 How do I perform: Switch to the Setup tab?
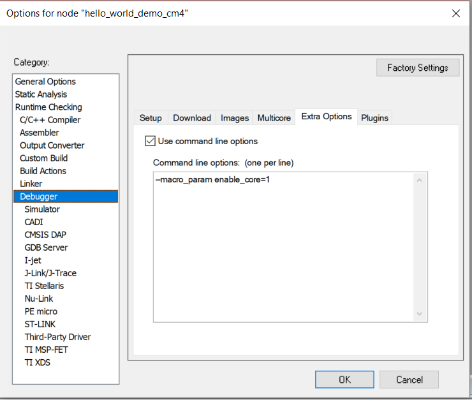tap(151, 118)
